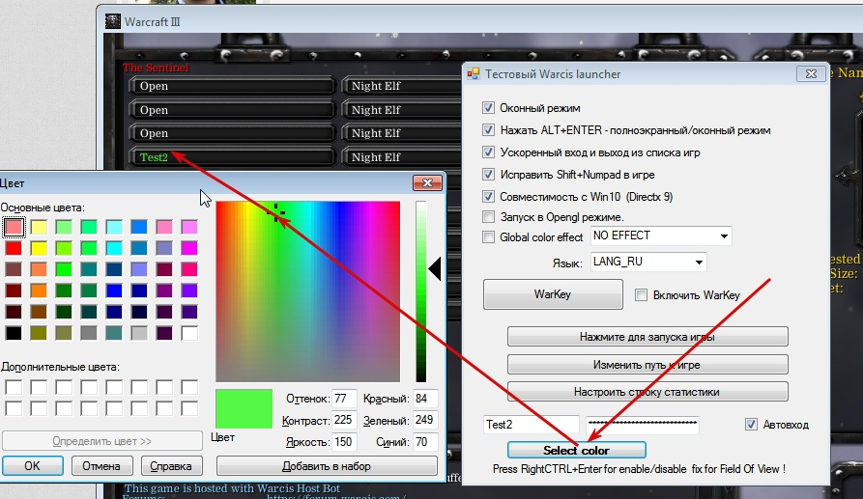Screen dimensions: 863x499
Task: Toggle the Оконный режим checkbox
Action: pos(488,108)
